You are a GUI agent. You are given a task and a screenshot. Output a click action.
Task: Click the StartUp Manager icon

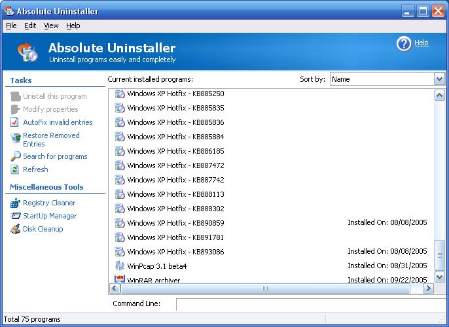(x=16, y=216)
